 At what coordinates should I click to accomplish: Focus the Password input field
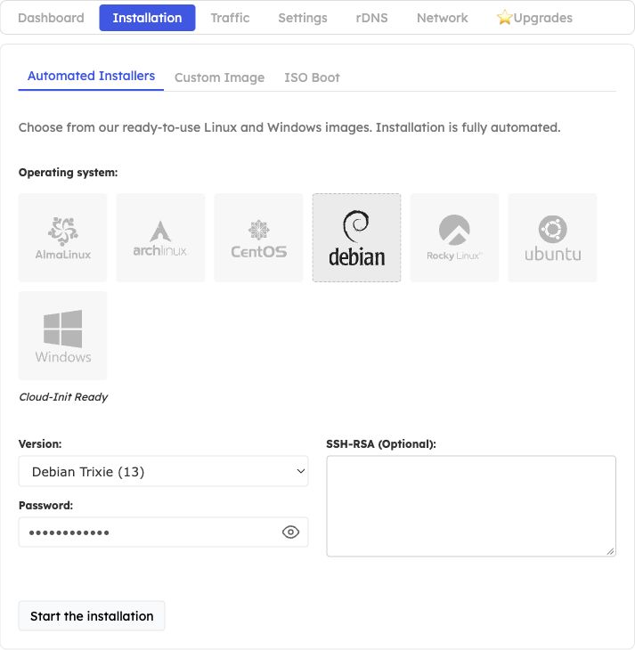163,532
